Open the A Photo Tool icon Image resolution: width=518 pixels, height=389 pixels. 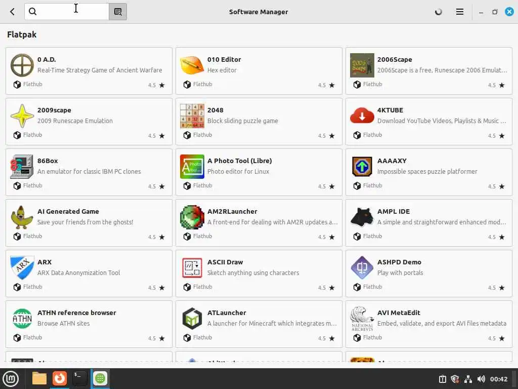192,167
